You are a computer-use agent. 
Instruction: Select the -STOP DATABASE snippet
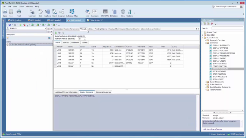tap(219, 72)
